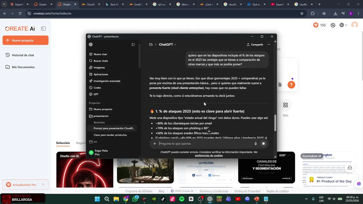Expand the ChatGPT model dropdown

(168, 44)
